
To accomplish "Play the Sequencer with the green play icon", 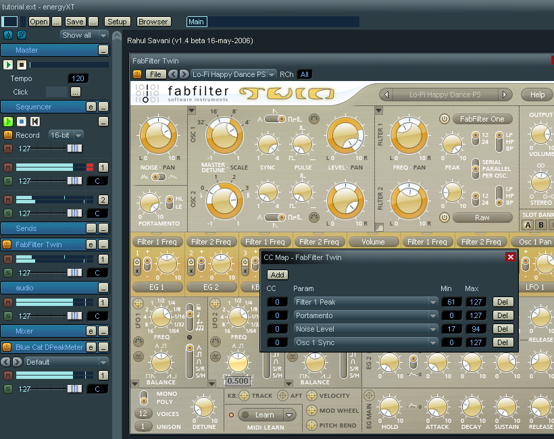I will 8,122.
